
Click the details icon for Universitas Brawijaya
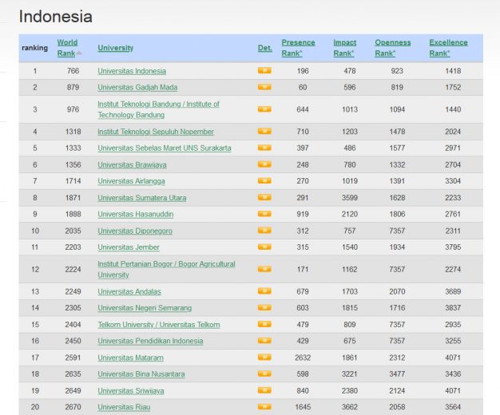tap(264, 164)
